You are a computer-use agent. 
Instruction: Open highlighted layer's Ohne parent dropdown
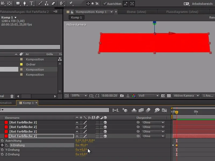[153, 136]
